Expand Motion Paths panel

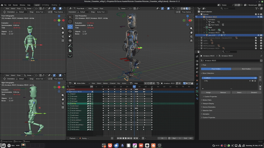(207, 100)
